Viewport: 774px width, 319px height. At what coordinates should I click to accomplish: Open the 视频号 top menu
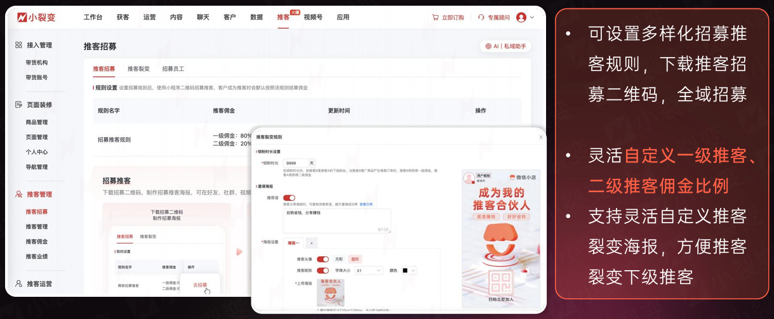pos(313,17)
